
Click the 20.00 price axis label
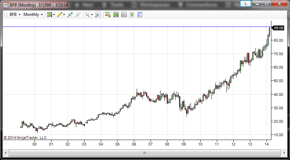click(x=278, y=121)
